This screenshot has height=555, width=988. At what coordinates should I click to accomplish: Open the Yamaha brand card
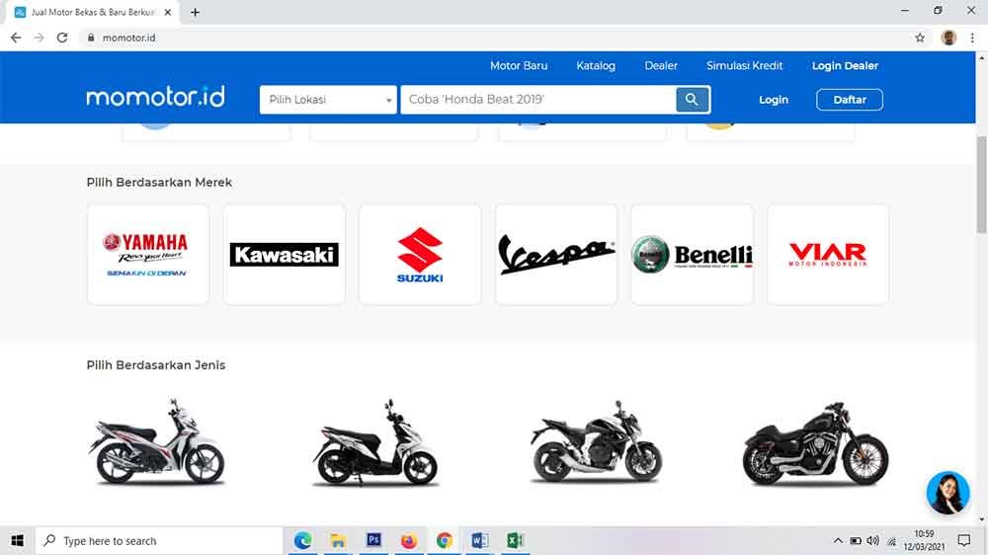coord(148,255)
